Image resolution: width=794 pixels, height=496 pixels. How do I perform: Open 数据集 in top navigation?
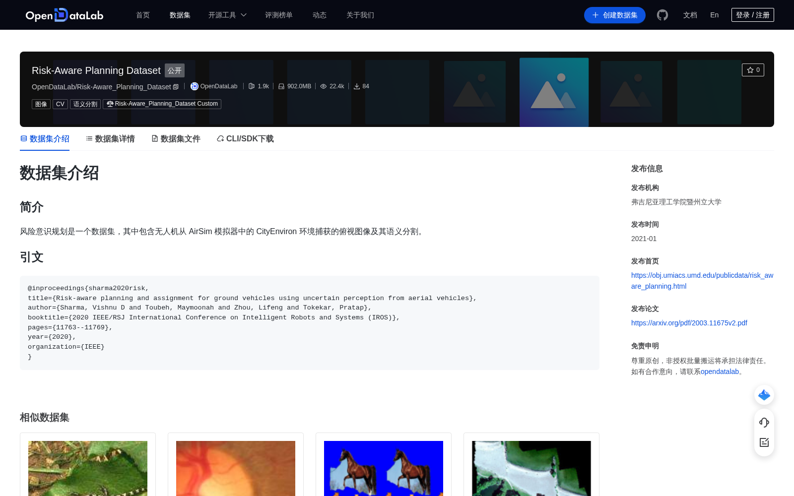[x=180, y=15]
